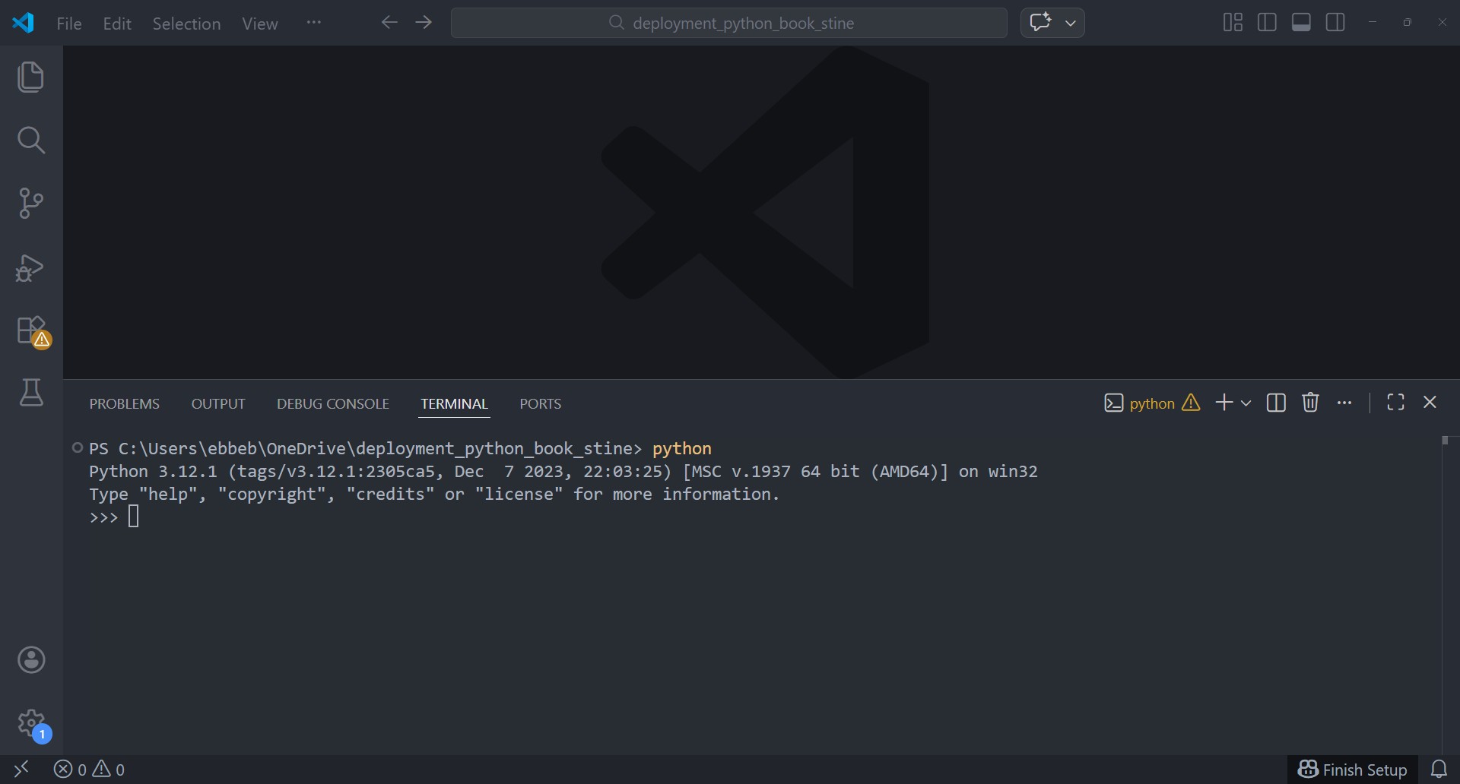The height and width of the screenshot is (784, 1460).
Task: Open the Source Control view
Action: [30, 204]
